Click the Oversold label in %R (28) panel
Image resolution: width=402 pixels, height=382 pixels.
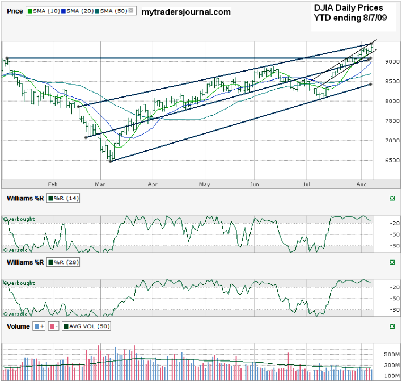(15, 314)
